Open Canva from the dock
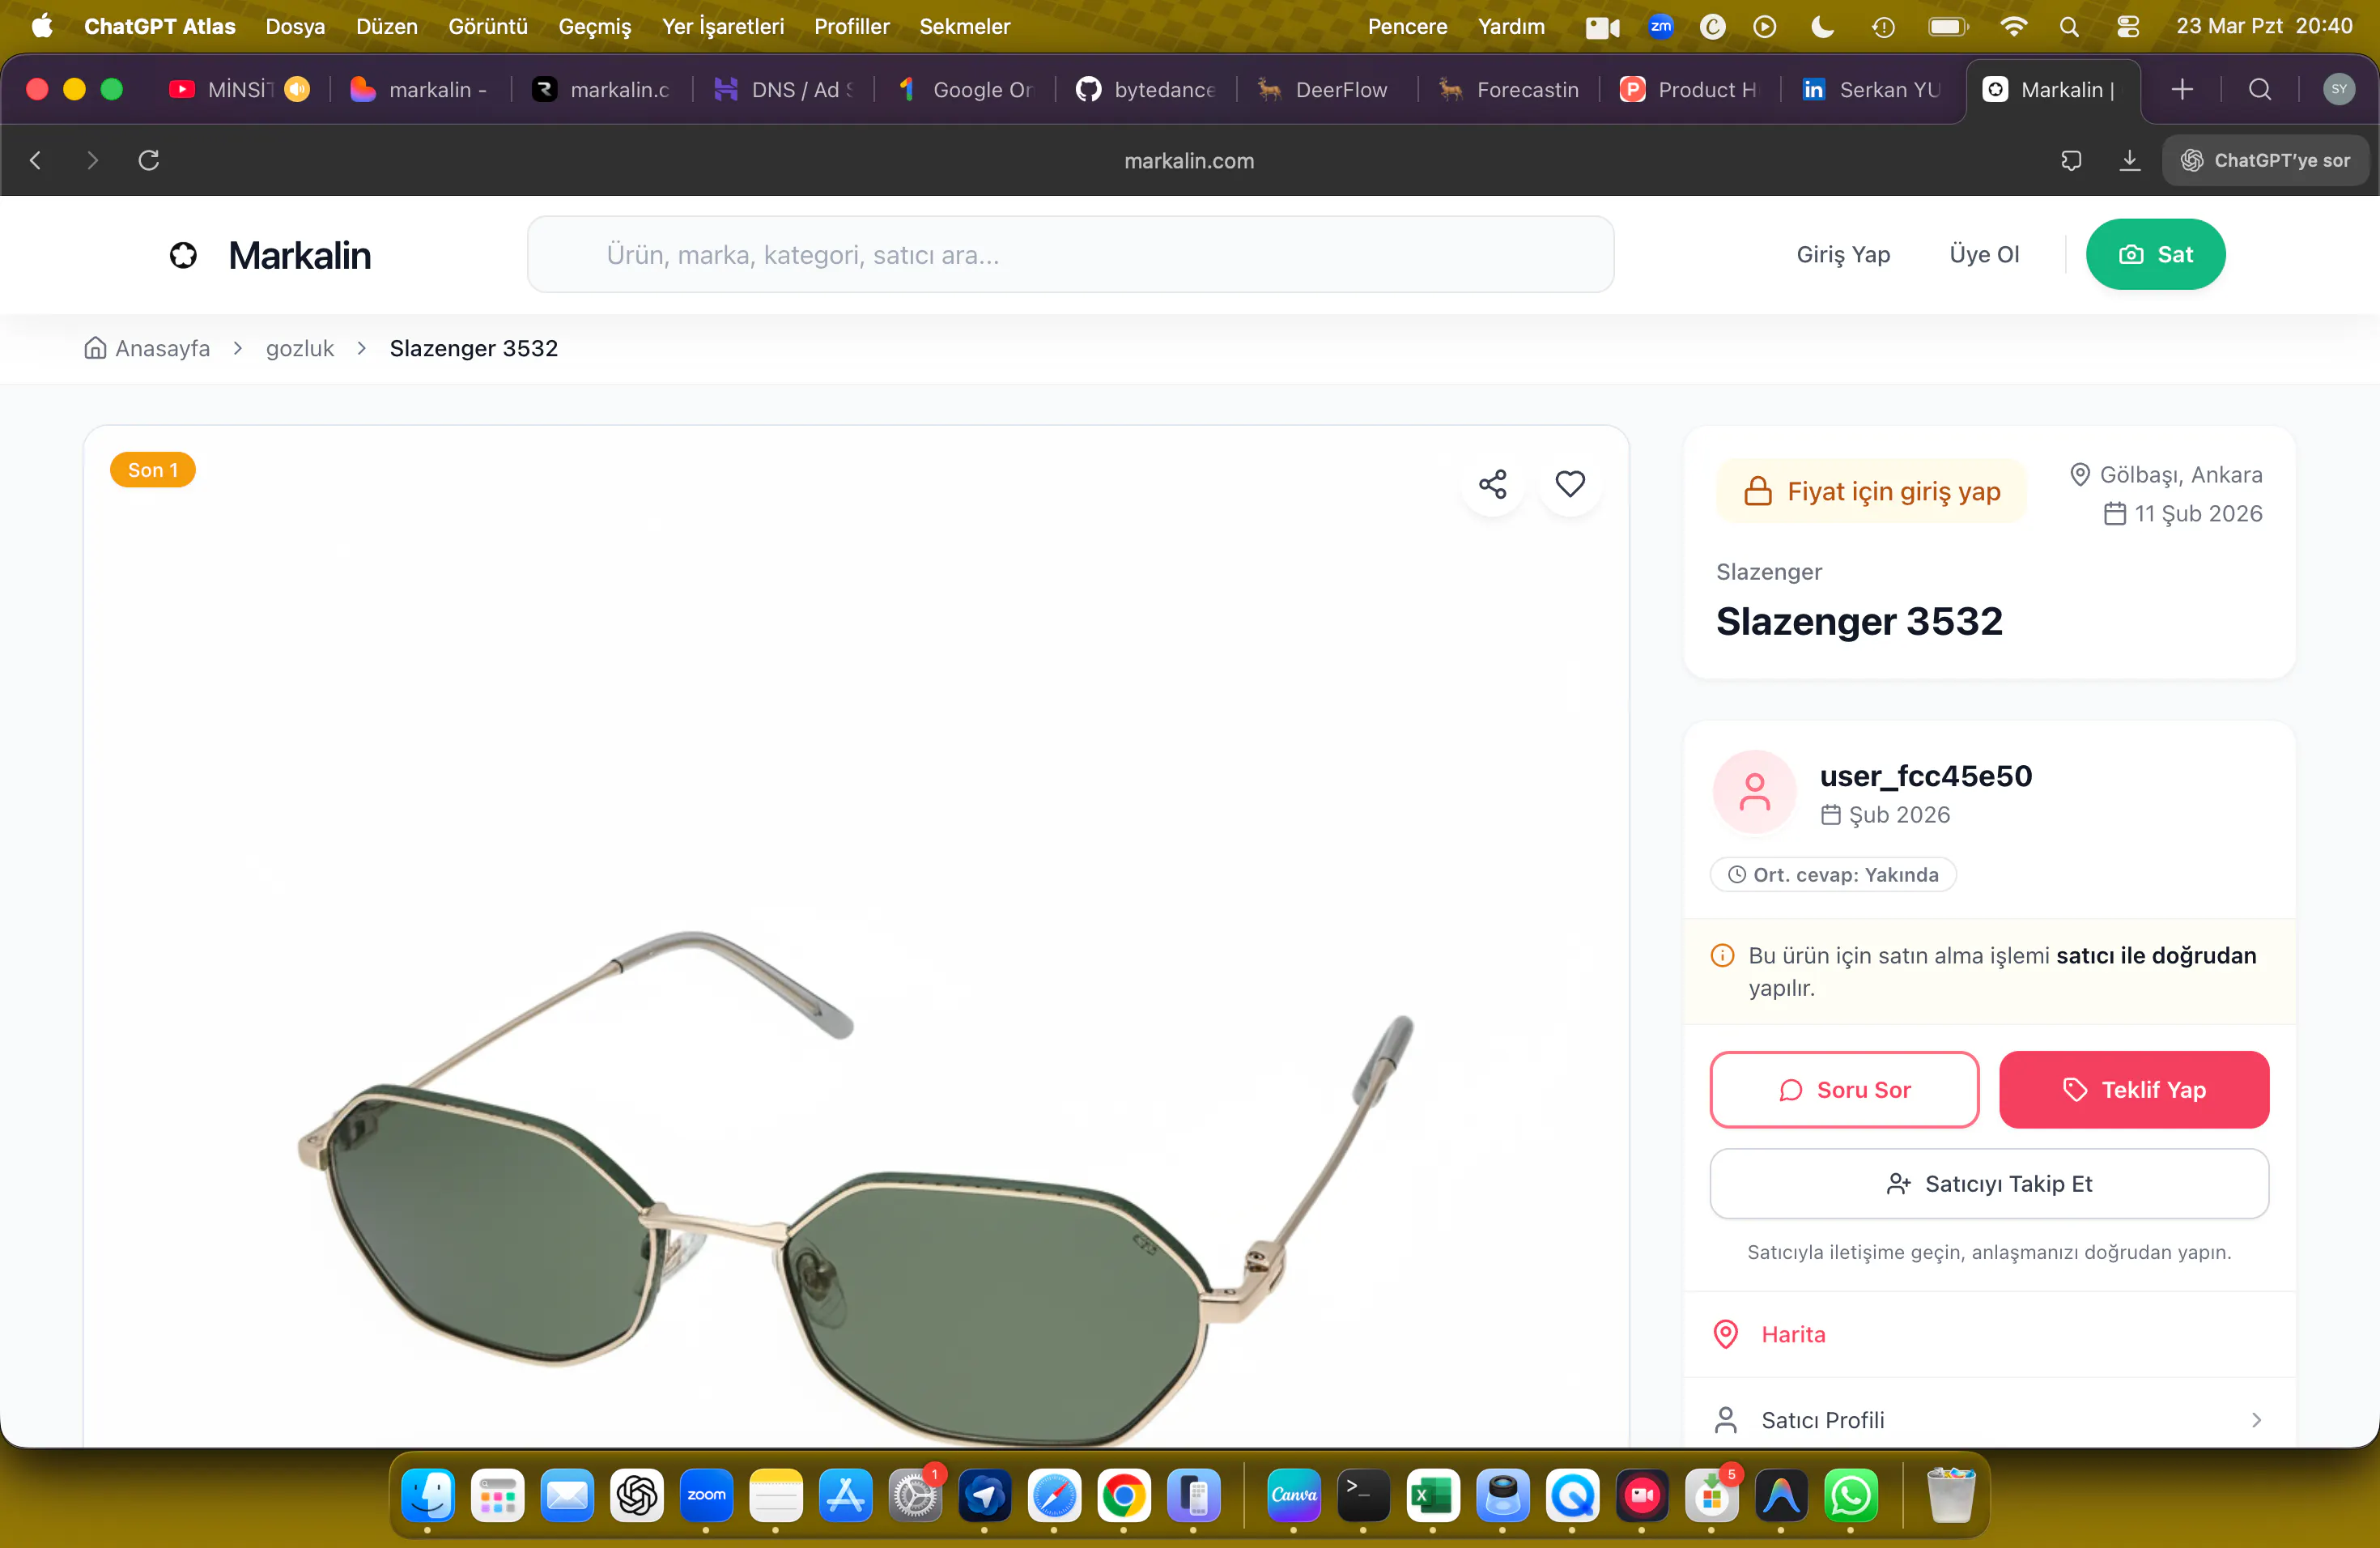The height and width of the screenshot is (1548, 2380). (x=1294, y=1496)
